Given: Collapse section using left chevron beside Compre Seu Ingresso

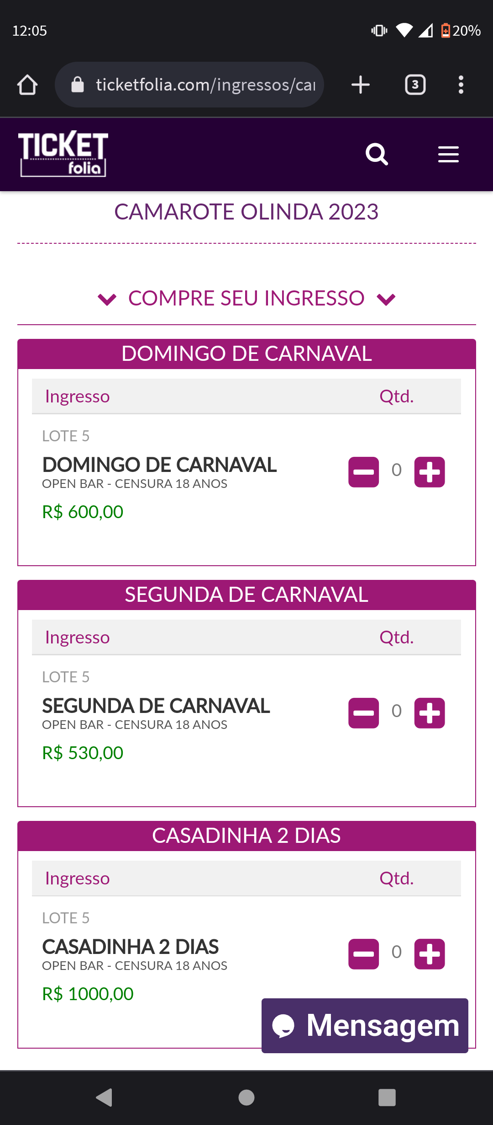Looking at the screenshot, I should pos(107,300).
